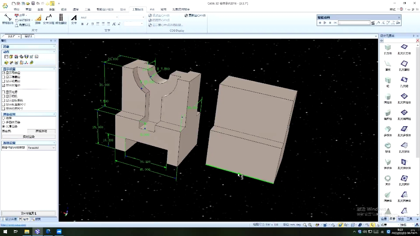This screenshot has width=420, height=236.
Task: Click the 实时渲染 button
Action: 29,136
